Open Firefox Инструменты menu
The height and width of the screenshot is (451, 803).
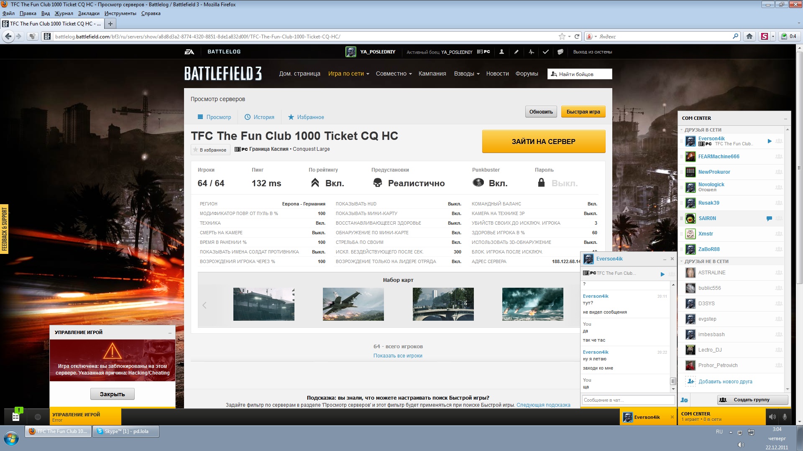click(120, 13)
